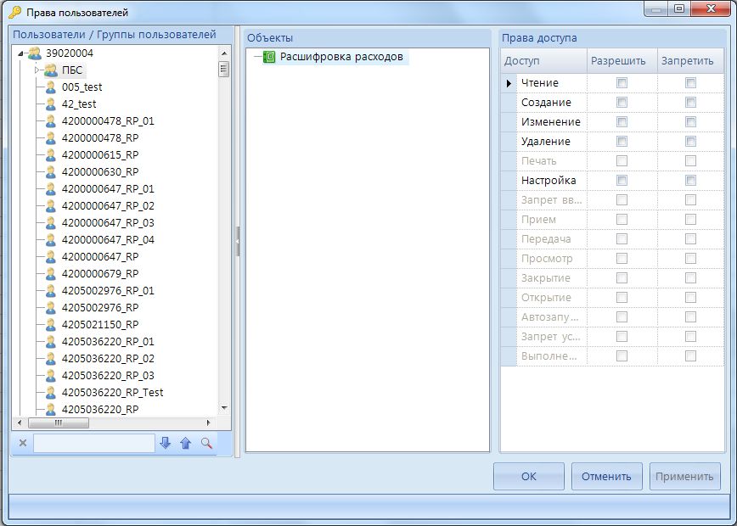Check Запретить box for Удаление
This screenshot has height=526, width=737.
pyautogui.click(x=690, y=142)
